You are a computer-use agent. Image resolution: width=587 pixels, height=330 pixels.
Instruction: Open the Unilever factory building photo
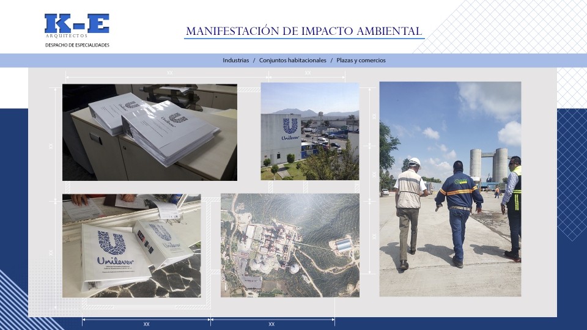click(x=309, y=131)
